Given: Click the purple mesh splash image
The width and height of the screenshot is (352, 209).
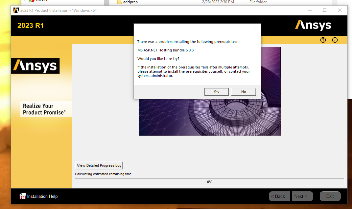Looking at the screenshot, I should click(x=209, y=118).
